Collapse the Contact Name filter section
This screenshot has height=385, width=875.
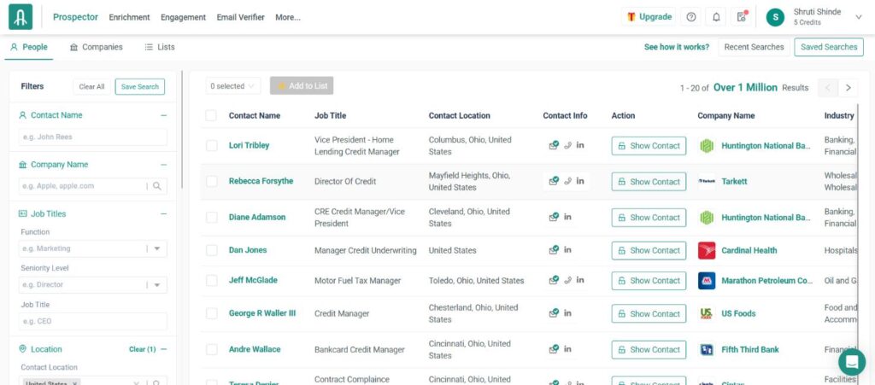pos(163,115)
